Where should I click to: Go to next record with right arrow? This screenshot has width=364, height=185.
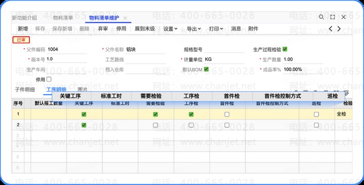(x=339, y=28)
